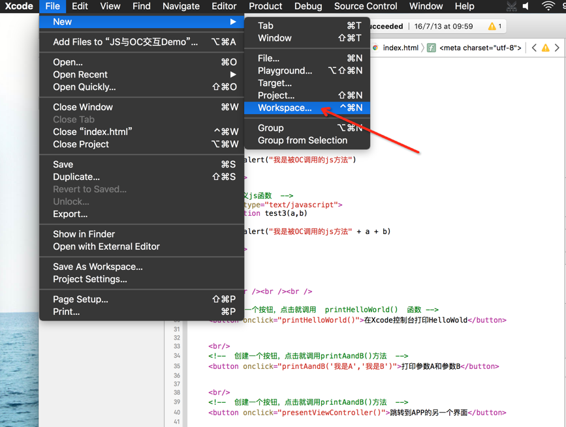Open the Window menu in menu bar

[x=426, y=6]
